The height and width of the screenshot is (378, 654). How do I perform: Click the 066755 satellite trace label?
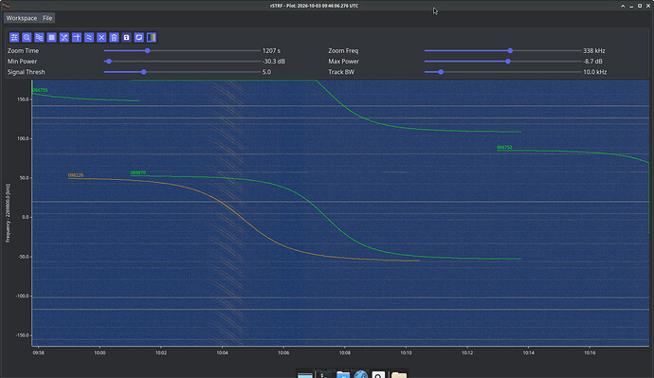(40, 90)
